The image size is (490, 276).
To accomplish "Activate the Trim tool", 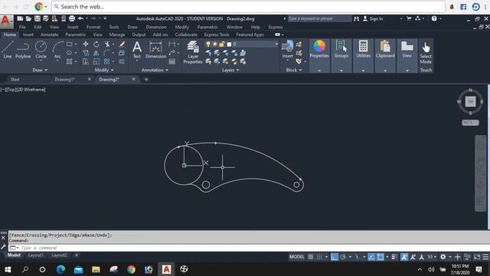I will pos(107,44).
